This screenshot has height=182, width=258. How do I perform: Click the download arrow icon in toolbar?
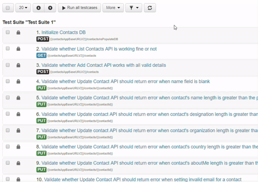pyautogui.click(x=39, y=8)
